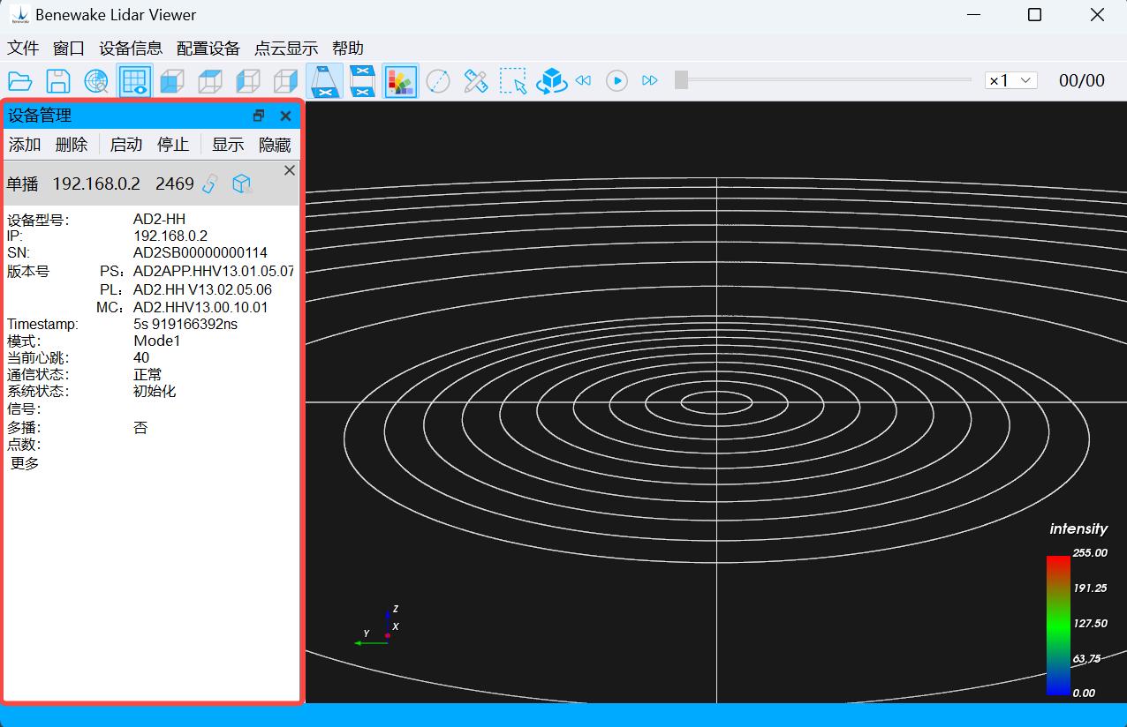The image size is (1127, 727).
Task: Open the 点云显示 menu
Action: [286, 49]
